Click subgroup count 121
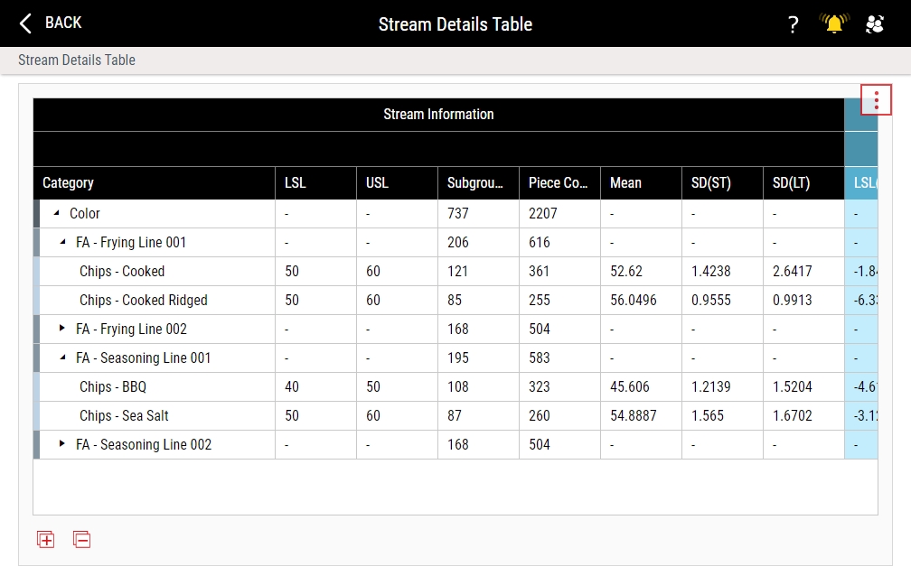The height and width of the screenshot is (585, 911). pos(458,271)
